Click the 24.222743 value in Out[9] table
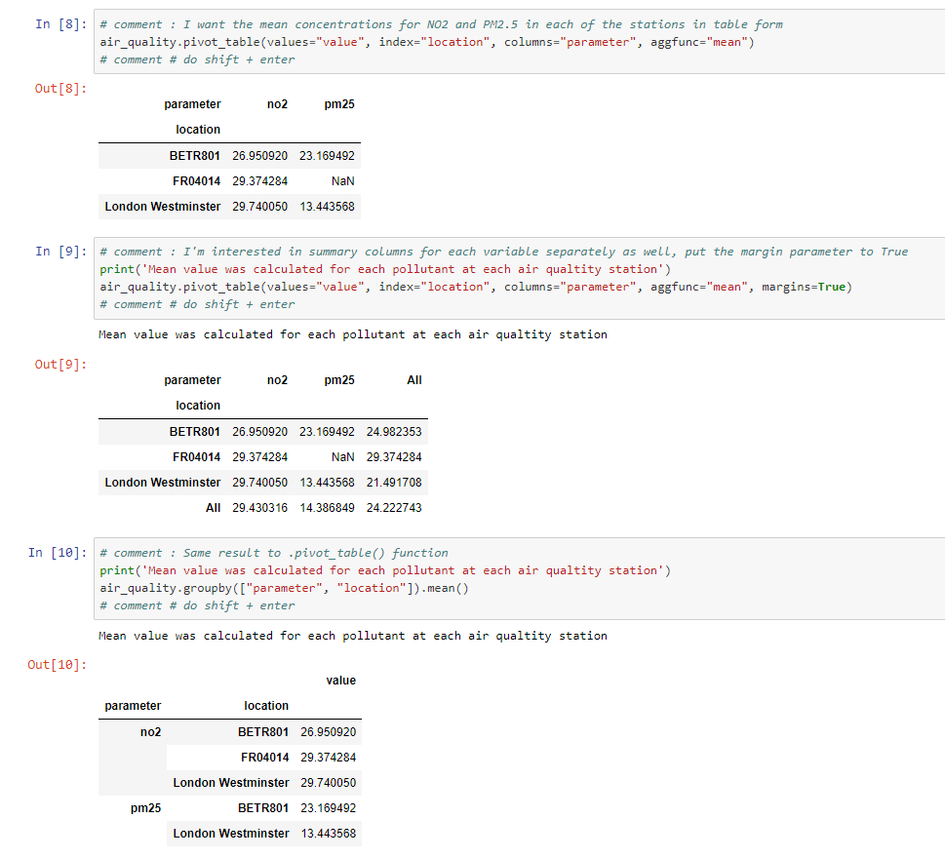 coord(394,508)
